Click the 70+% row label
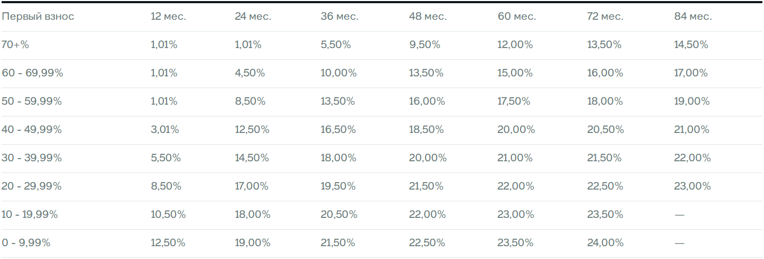This screenshot has height=259, width=764. click(x=15, y=45)
